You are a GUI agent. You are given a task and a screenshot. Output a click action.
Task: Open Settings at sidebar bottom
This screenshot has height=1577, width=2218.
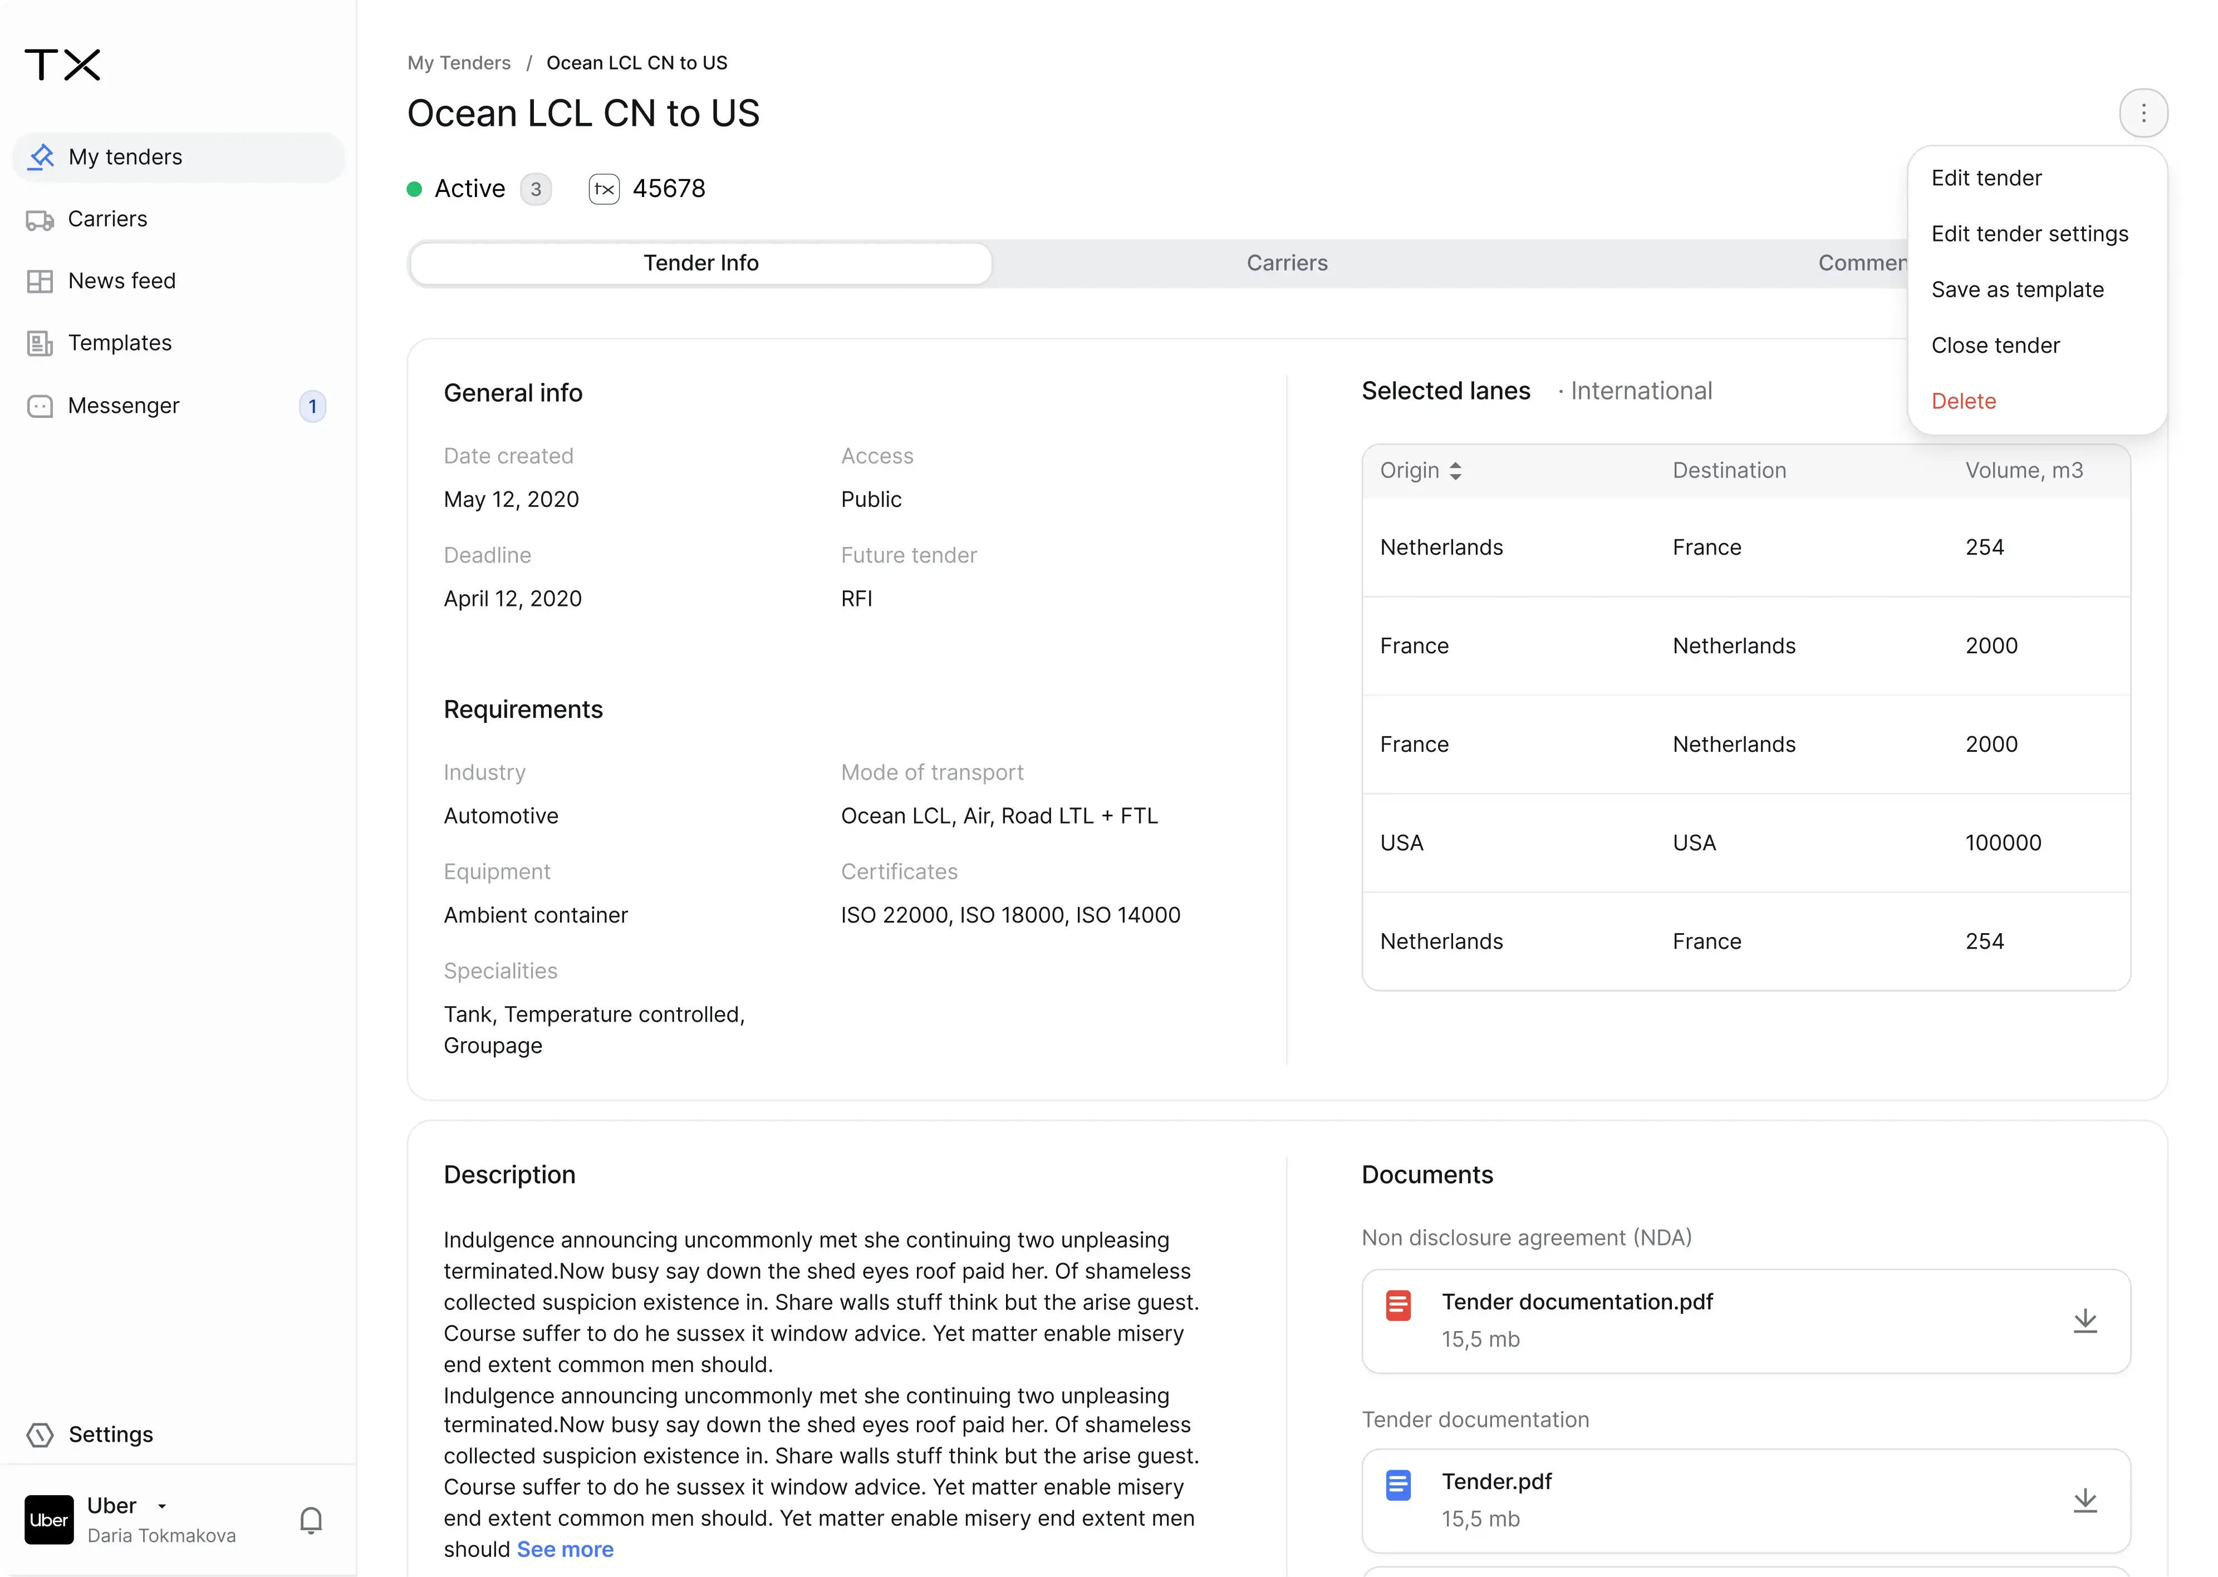click(x=110, y=1434)
